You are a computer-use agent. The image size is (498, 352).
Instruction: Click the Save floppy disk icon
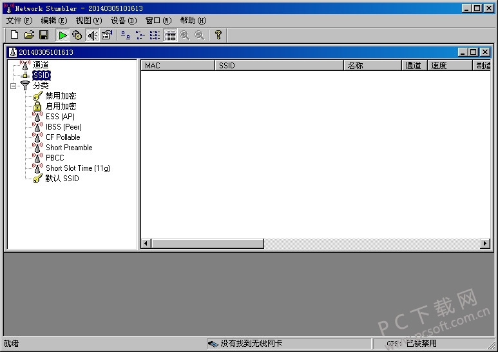click(44, 35)
